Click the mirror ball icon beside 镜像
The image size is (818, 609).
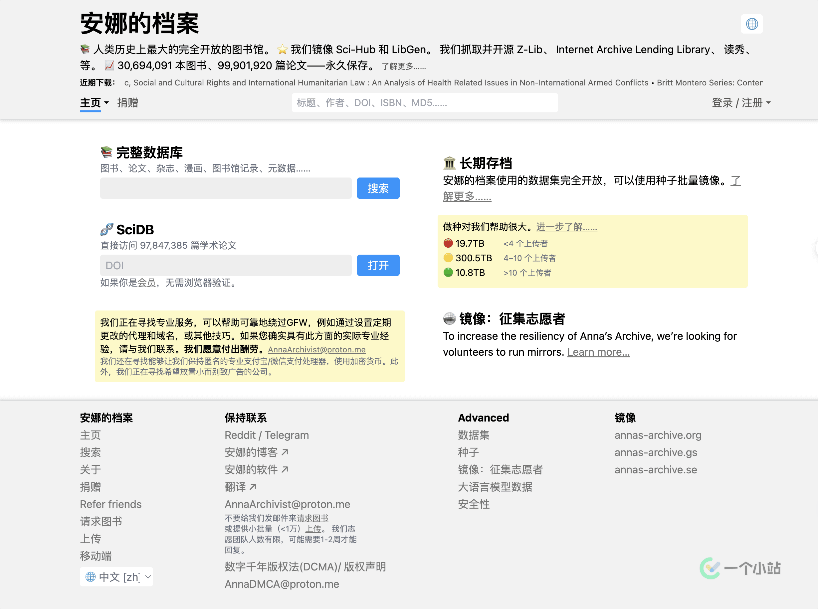coord(449,318)
